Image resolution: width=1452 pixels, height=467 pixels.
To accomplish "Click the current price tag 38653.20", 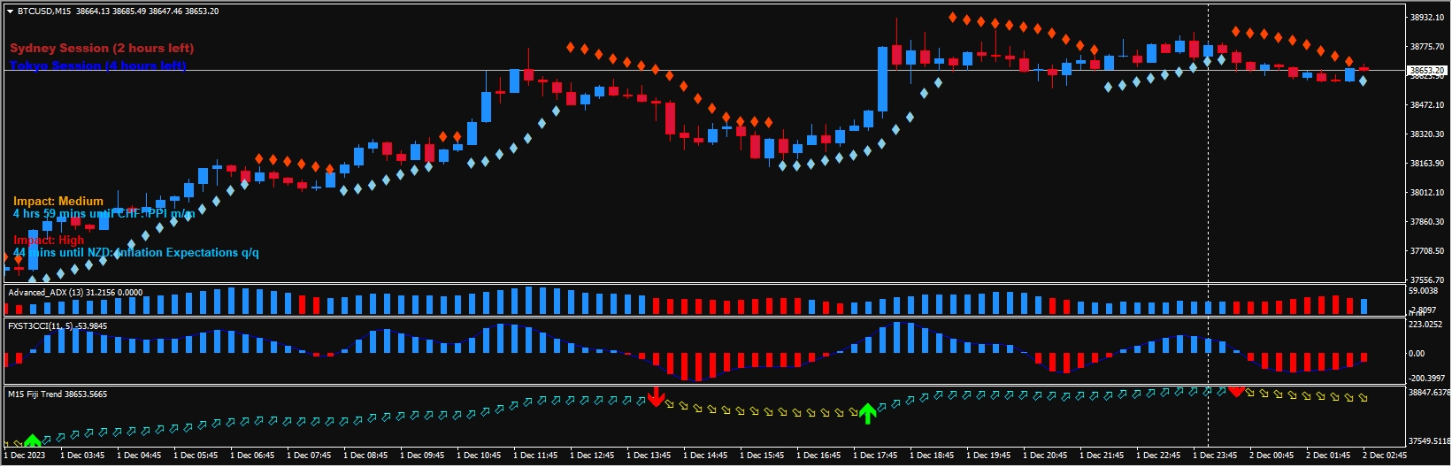I will [1426, 70].
